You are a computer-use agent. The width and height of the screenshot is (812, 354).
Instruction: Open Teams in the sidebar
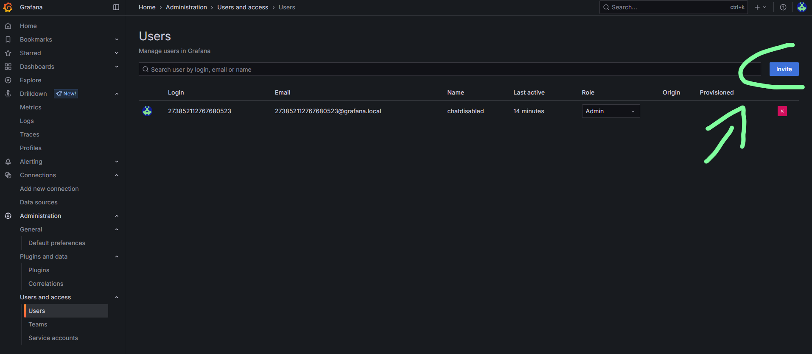pos(38,324)
